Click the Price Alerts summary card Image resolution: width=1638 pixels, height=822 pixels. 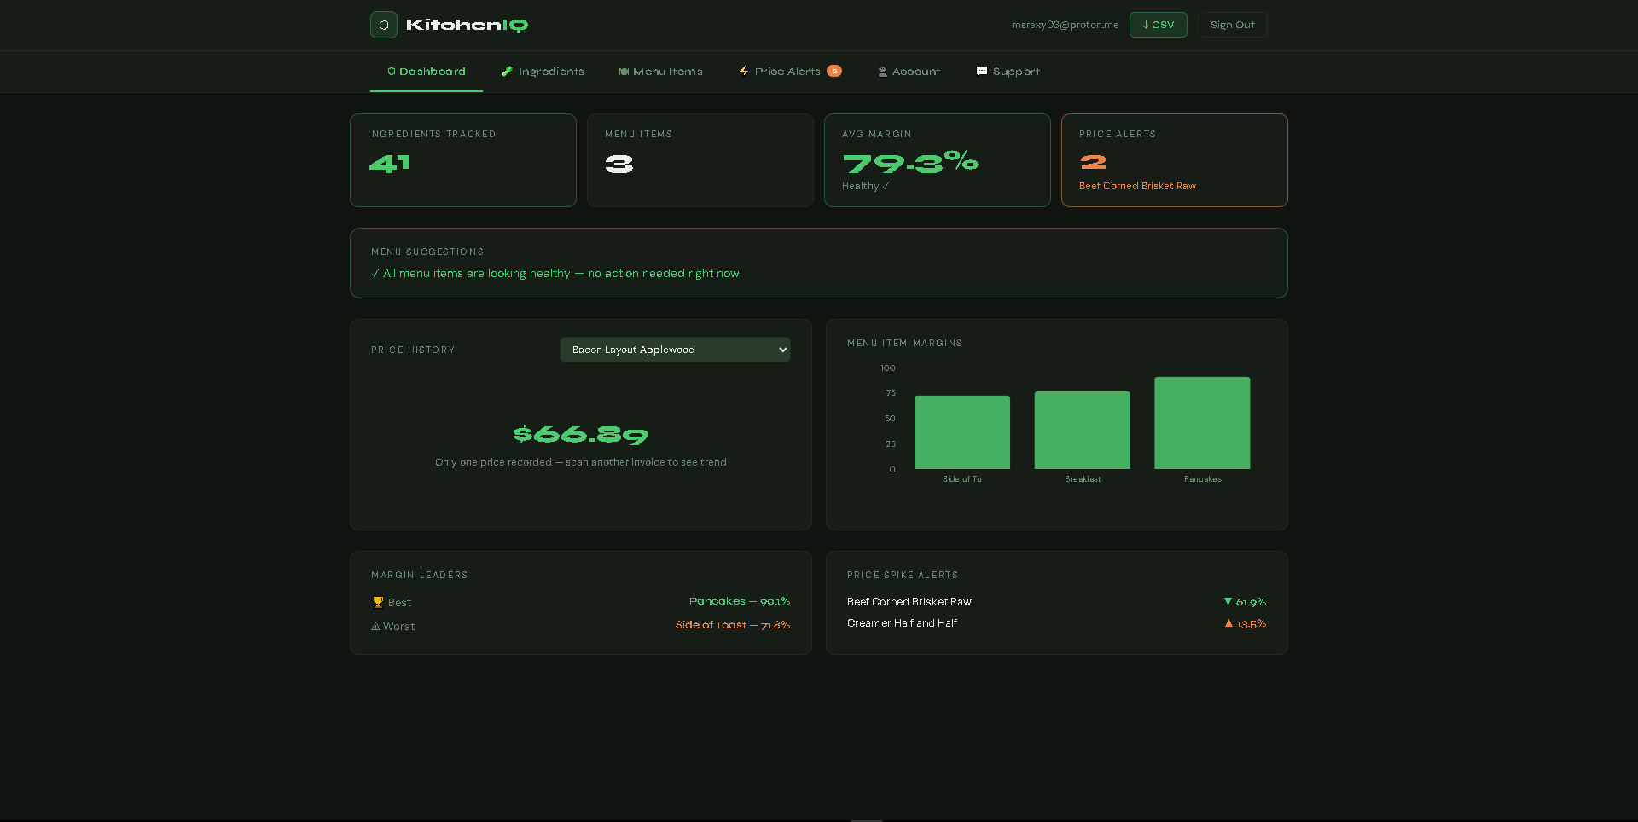click(x=1175, y=160)
